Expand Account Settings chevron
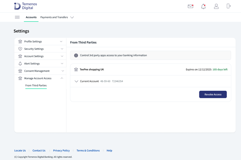The image size is (241, 160). [x=62, y=56]
